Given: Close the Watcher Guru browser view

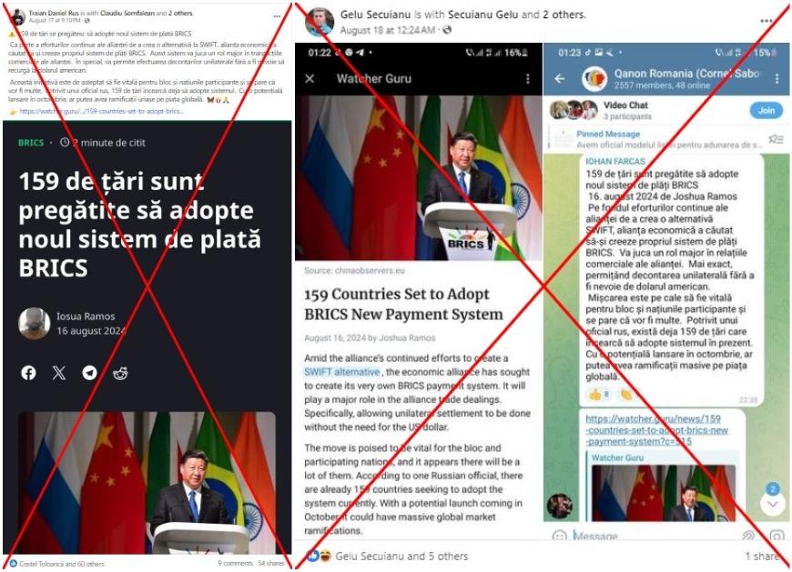Looking at the screenshot, I should (310, 79).
